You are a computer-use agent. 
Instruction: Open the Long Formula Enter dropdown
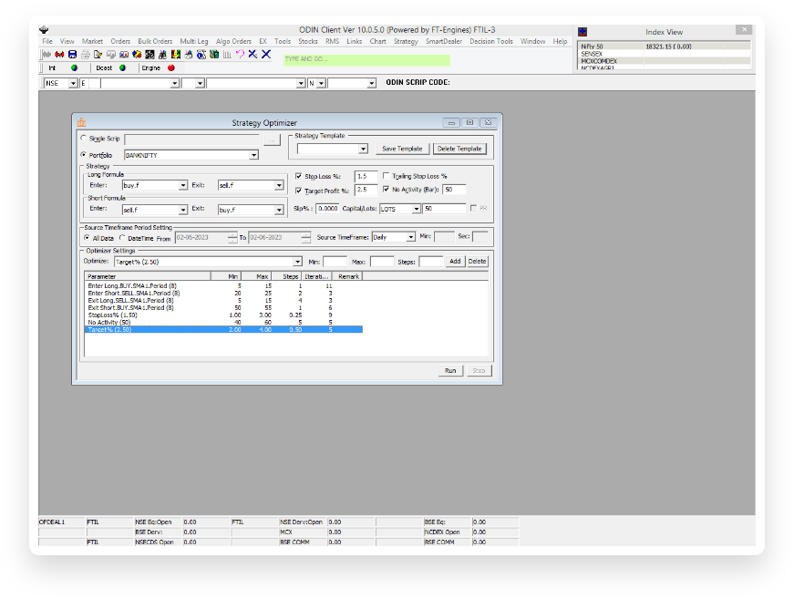183,185
